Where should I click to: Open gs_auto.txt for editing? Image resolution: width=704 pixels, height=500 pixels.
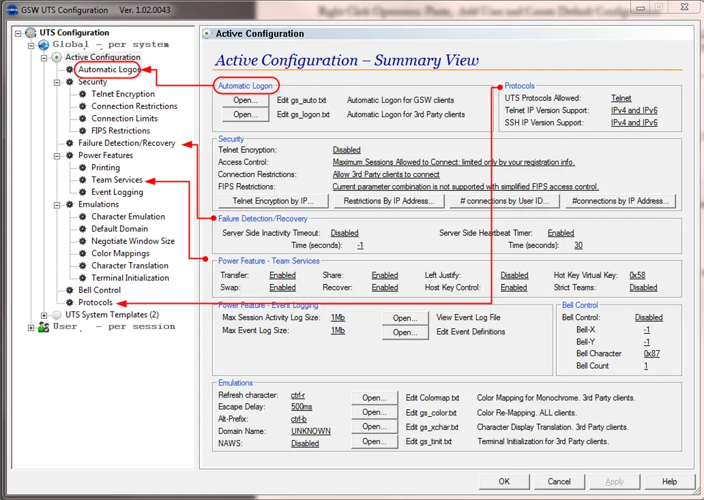coord(246,100)
